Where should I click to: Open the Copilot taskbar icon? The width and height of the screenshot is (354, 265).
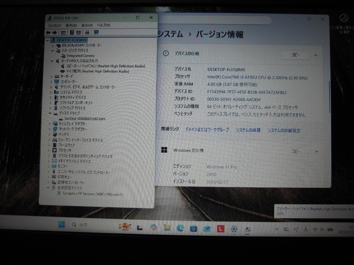coord(154,228)
